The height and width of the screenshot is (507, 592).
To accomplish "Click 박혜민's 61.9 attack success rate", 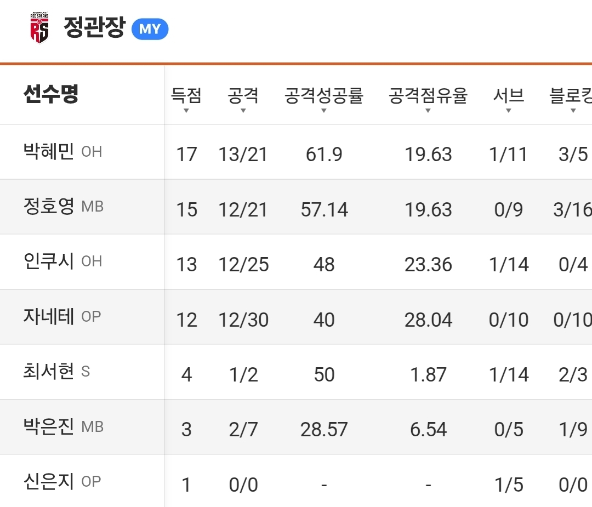I will click(x=324, y=155).
